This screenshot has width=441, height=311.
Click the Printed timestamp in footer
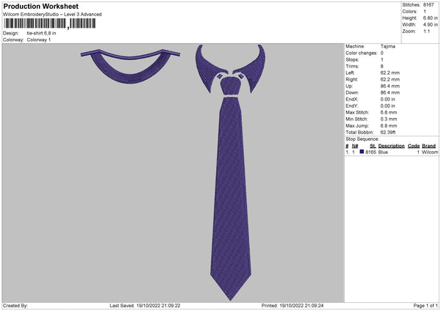point(293,306)
